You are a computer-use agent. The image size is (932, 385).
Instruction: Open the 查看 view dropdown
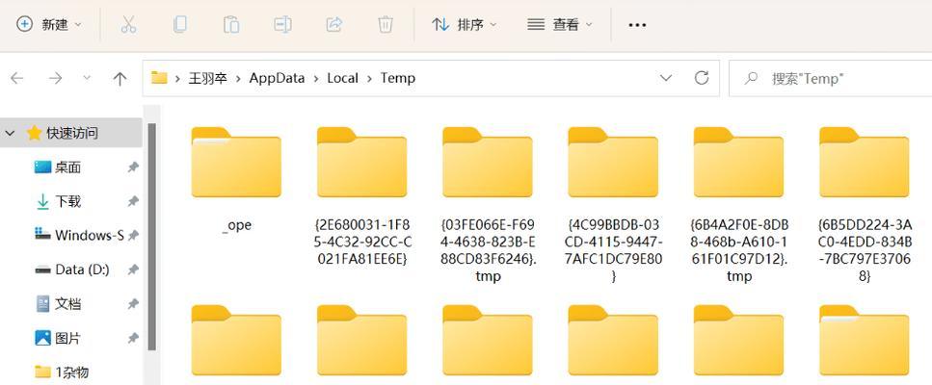[560, 25]
